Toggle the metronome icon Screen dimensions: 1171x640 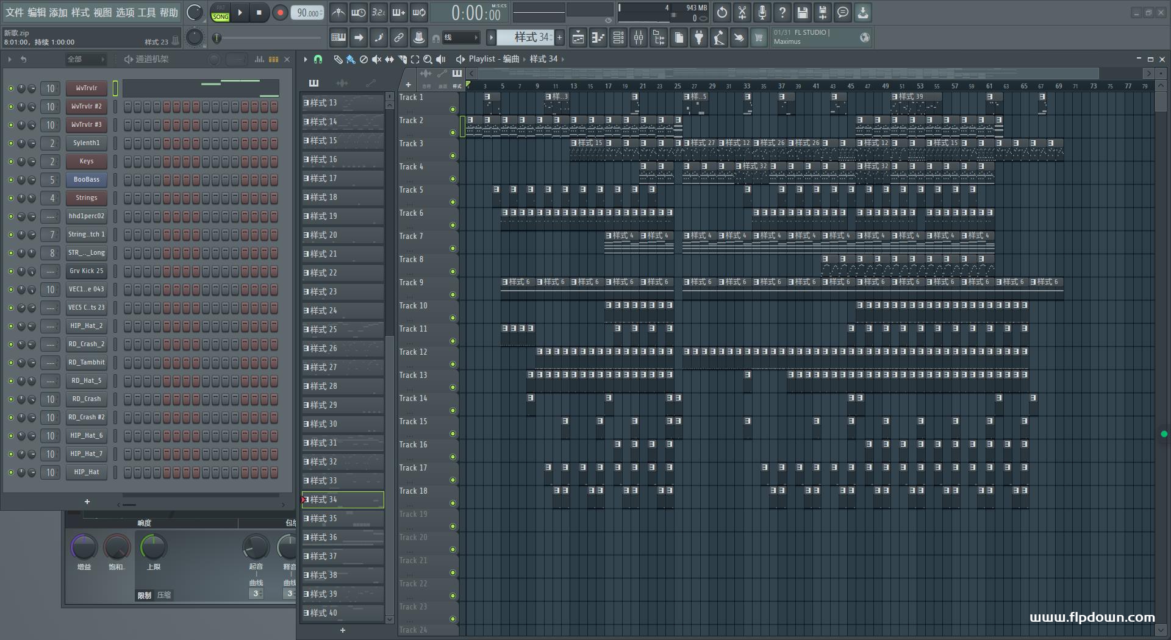338,12
